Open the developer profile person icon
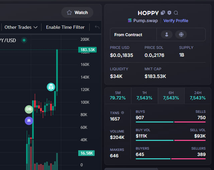 pyautogui.click(x=167, y=34)
